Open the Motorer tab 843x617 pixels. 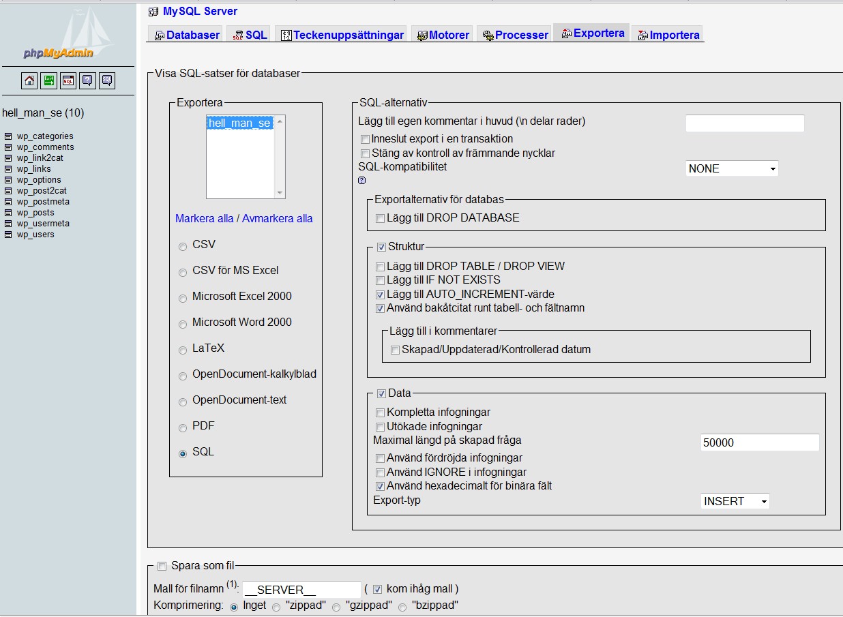click(443, 35)
